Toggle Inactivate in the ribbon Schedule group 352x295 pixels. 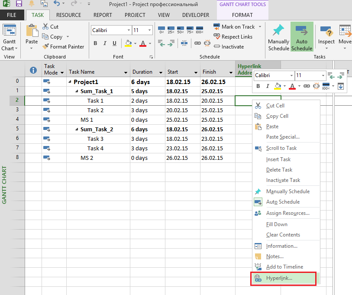click(x=229, y=46)
